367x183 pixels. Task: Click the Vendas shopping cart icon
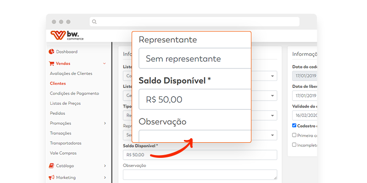(51, 64)
